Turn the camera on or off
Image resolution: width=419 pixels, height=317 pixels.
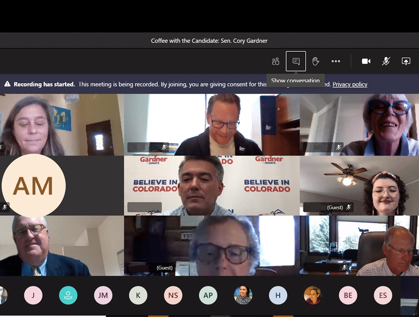366,61
